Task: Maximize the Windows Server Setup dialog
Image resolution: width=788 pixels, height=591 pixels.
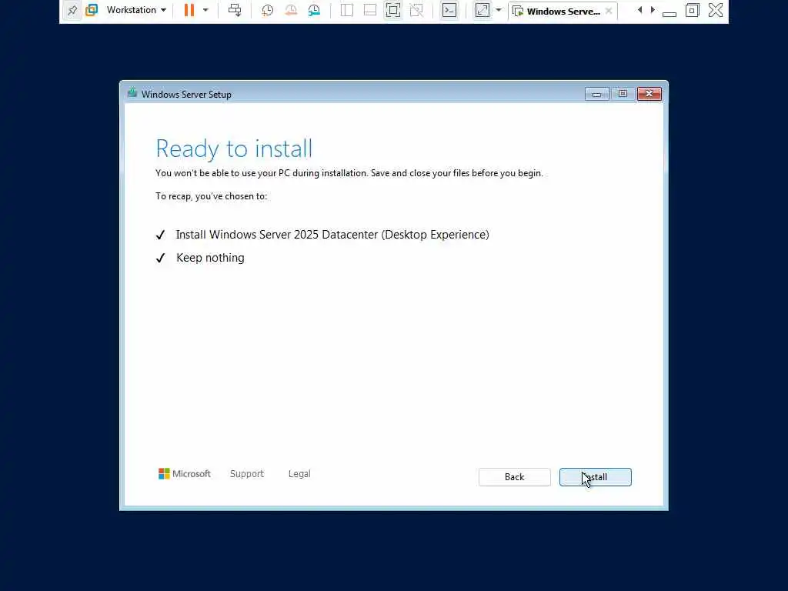Action: point(623,94)
